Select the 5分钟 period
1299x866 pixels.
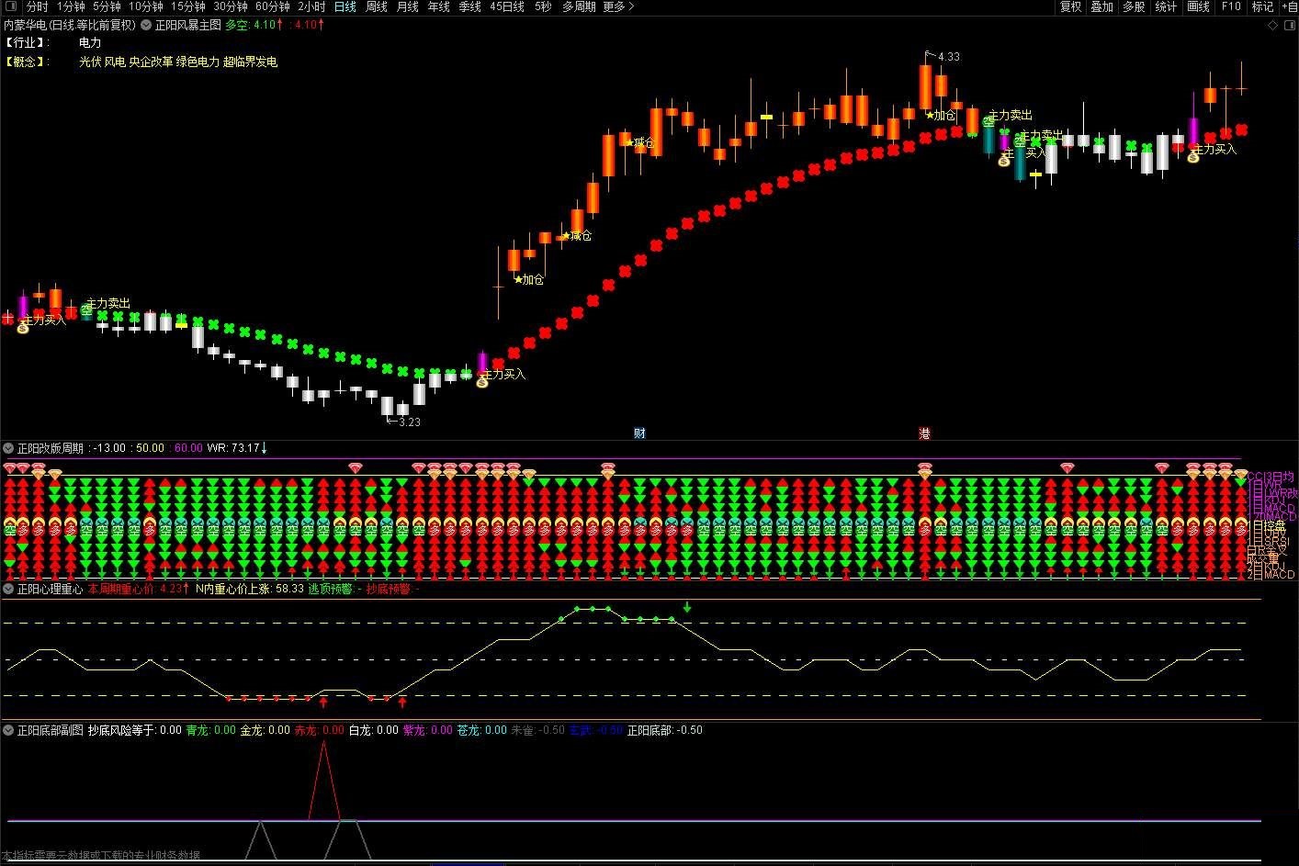point(107,6)
